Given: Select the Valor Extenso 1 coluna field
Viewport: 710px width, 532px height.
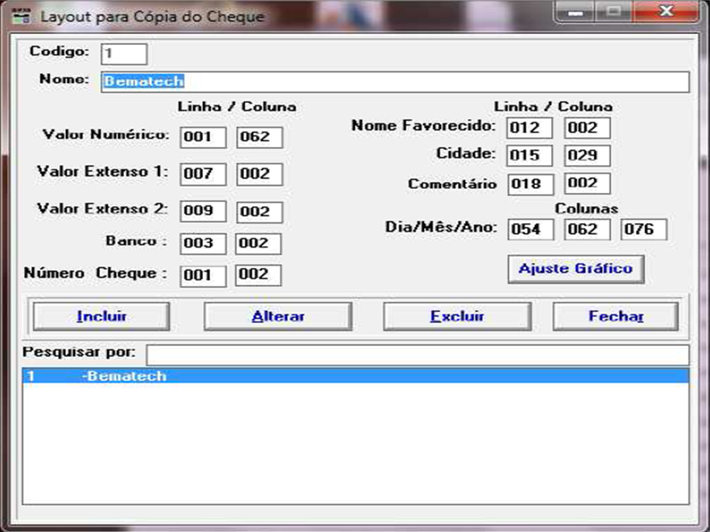Looking at the screenshot, I should click(260, 174).
